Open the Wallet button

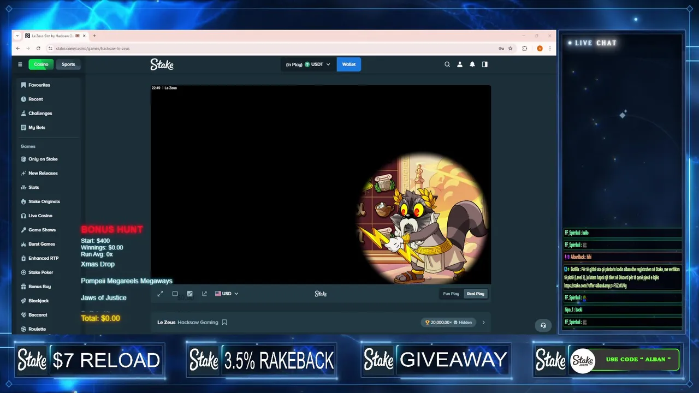[348, 64]
